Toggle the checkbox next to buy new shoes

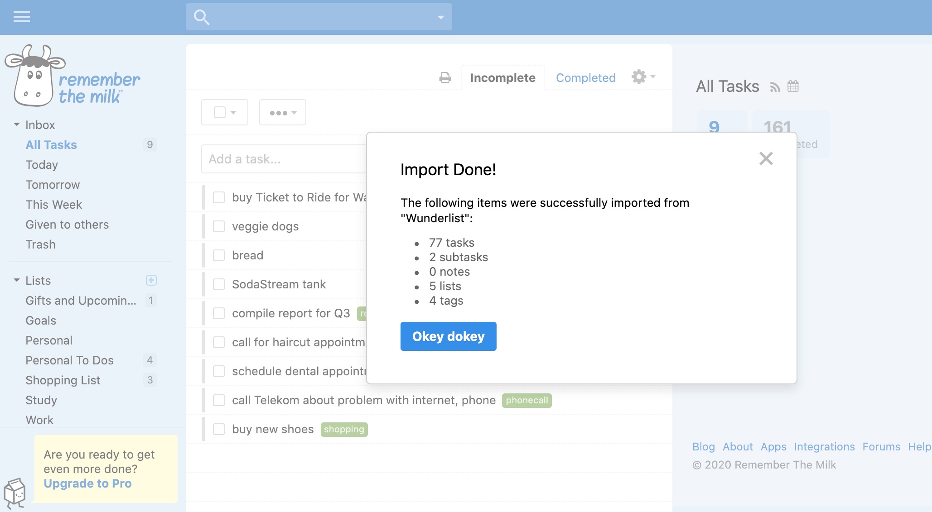click(x=219, y=429)
